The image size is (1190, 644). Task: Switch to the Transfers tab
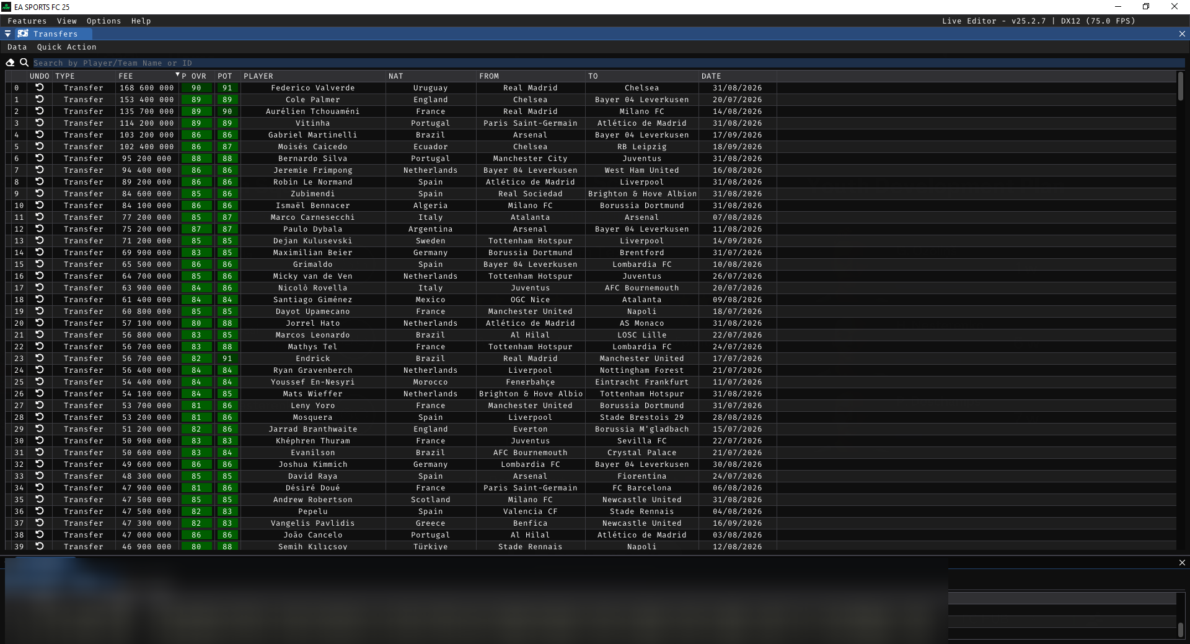[x=56, y=34]
